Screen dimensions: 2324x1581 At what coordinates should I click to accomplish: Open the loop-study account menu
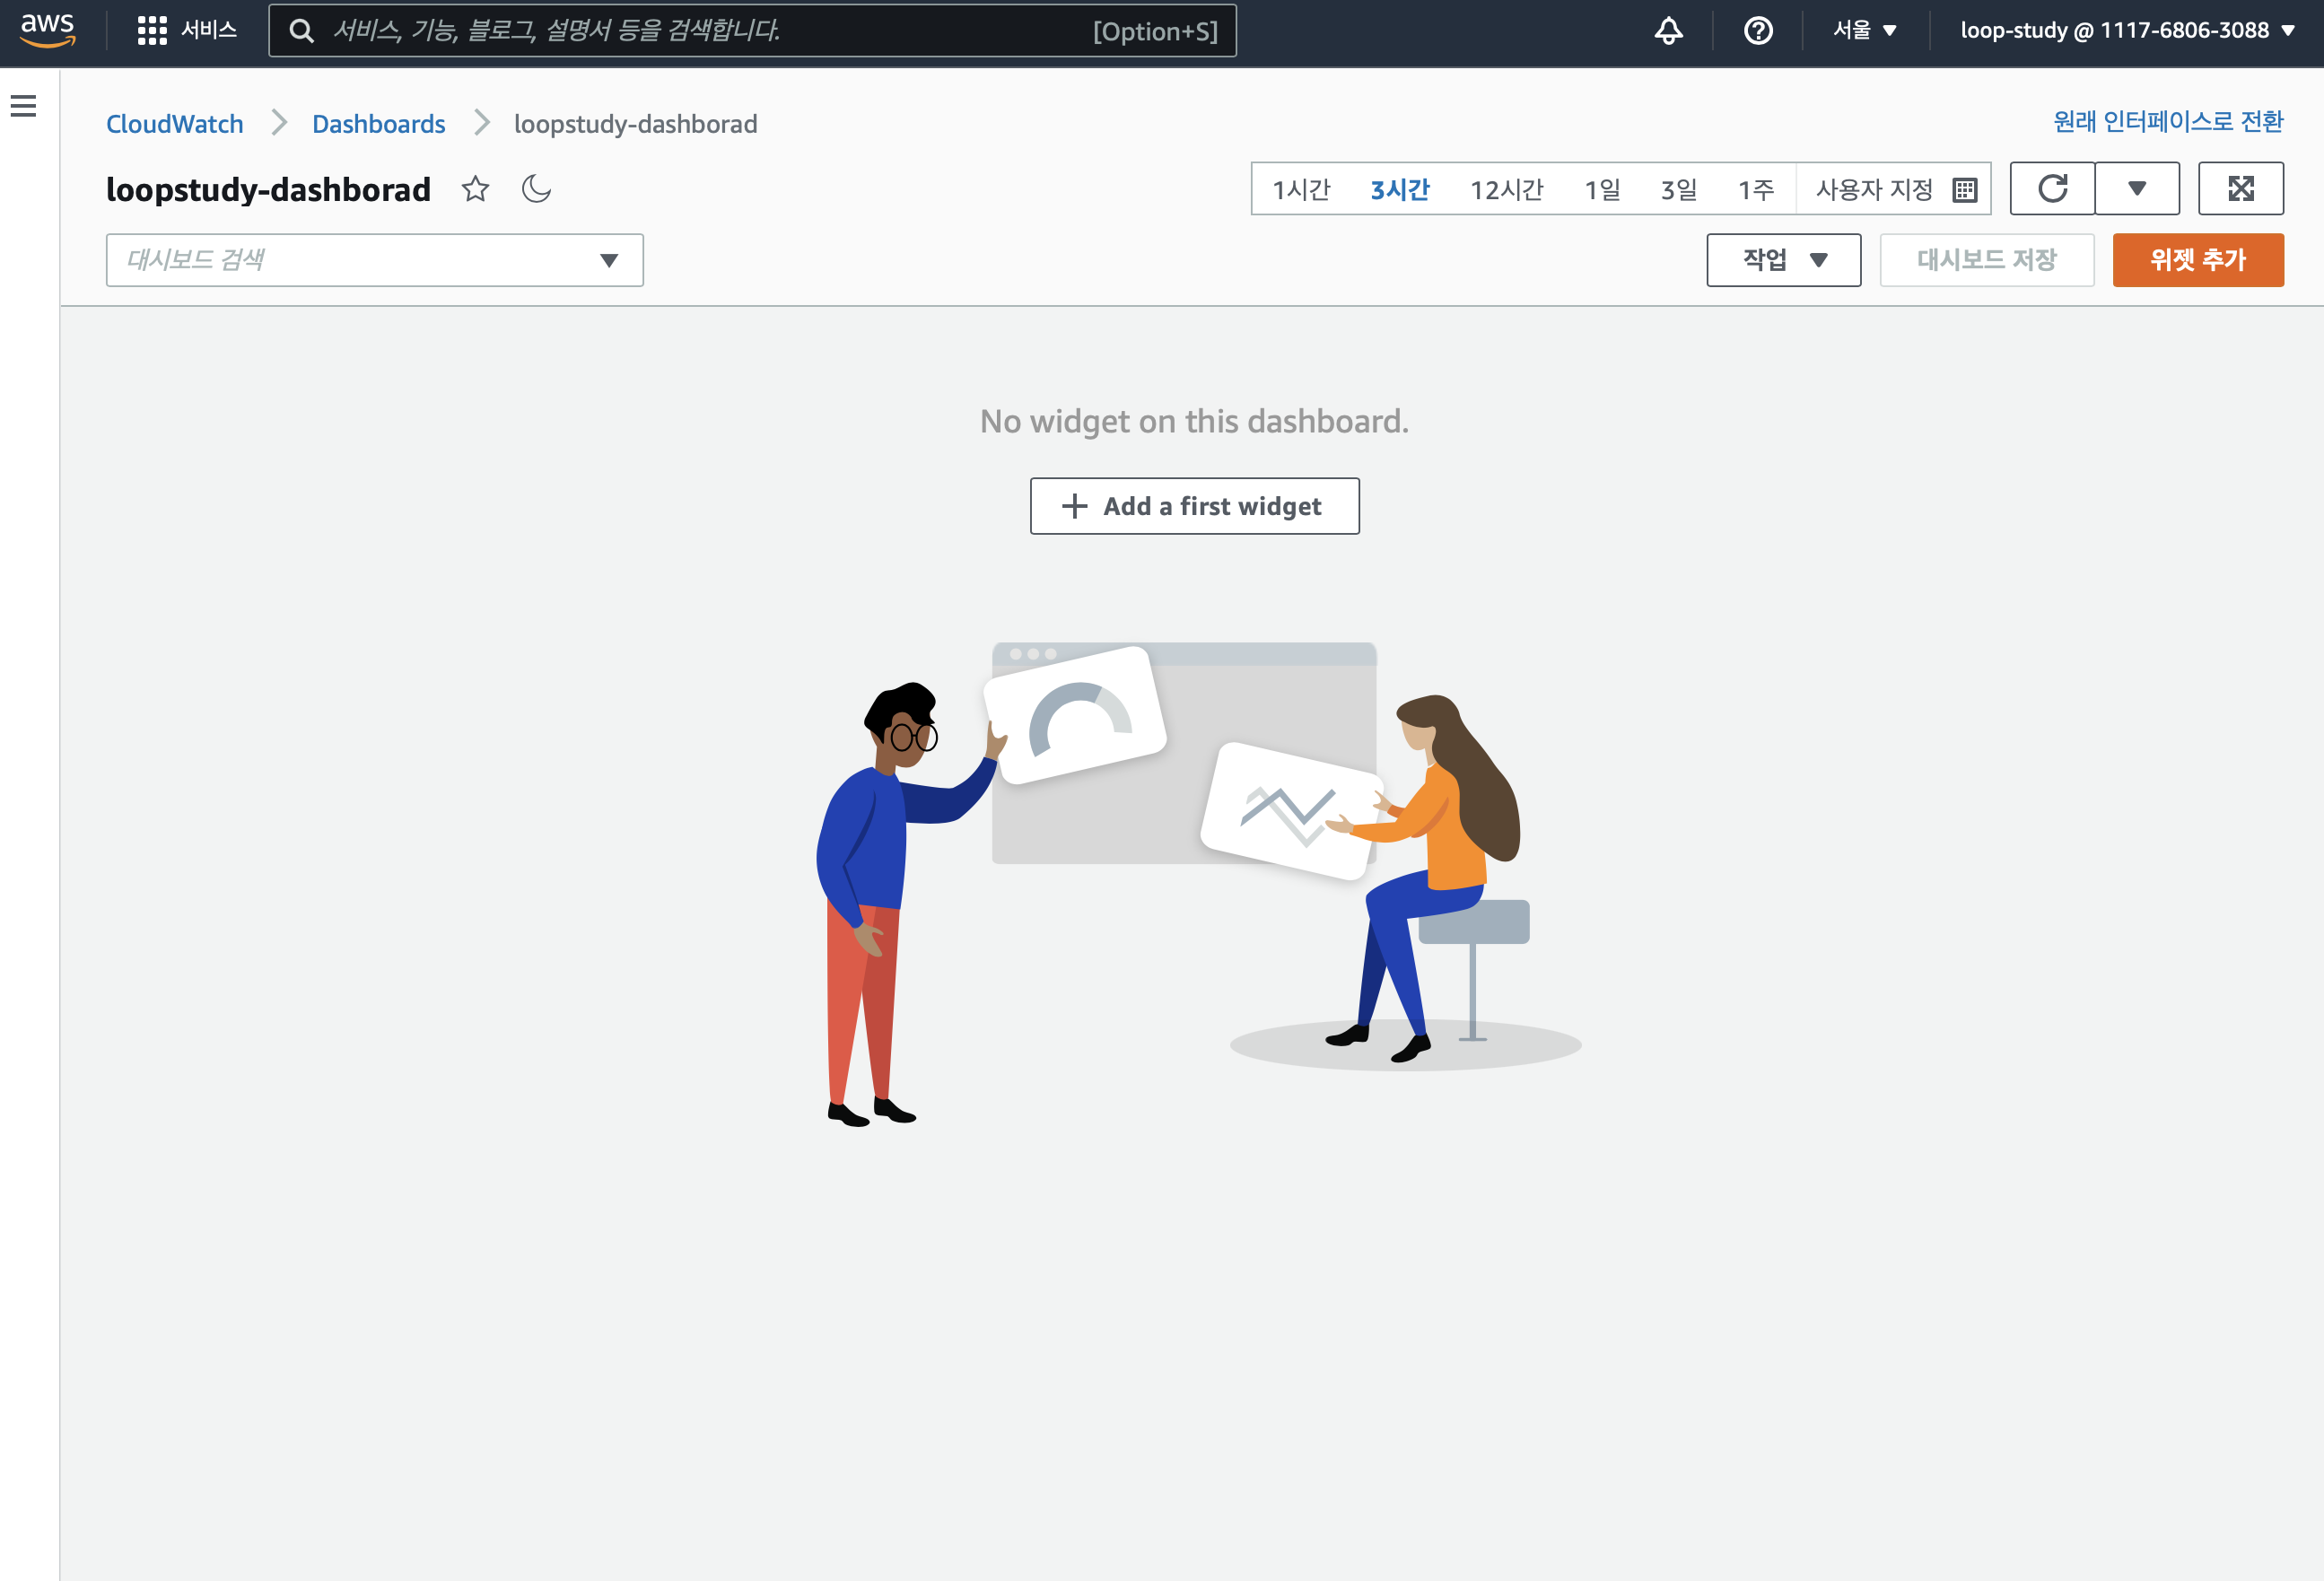pyautogui.click(x=2126, y=30)
